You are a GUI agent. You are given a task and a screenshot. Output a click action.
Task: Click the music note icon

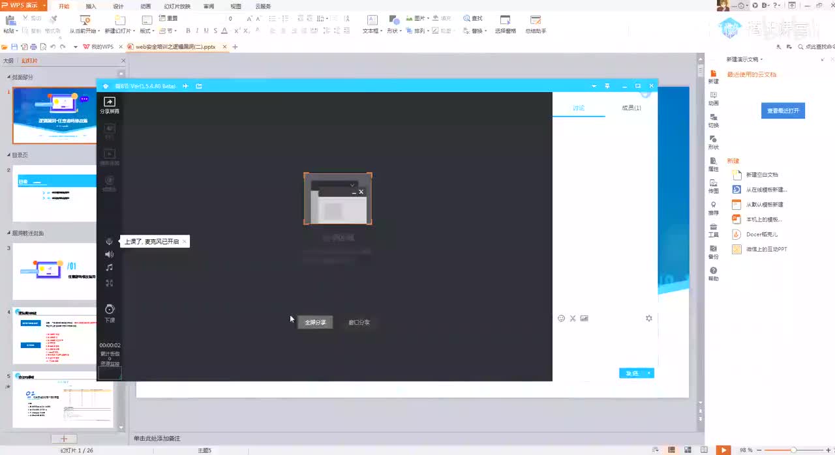(x=110, y=267)
